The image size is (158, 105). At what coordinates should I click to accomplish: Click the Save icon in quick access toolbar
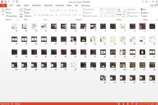pos(6,2)
